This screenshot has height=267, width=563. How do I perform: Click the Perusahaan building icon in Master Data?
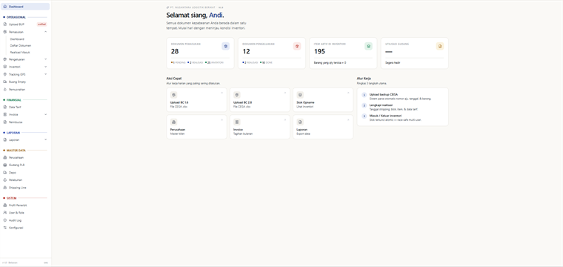click(5, 157)
